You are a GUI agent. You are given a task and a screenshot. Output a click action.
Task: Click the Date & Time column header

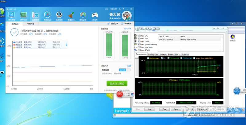[169, 37]
